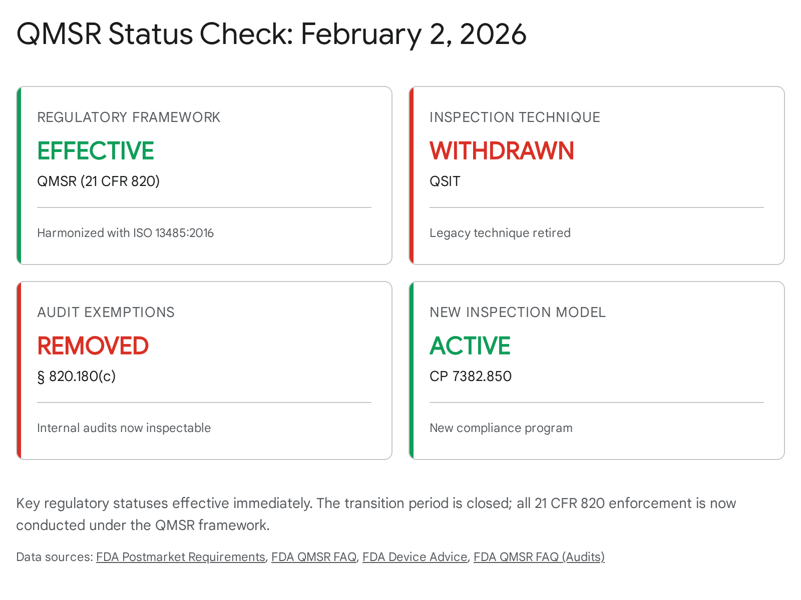
Task: Open the FDA QMSR FAQ link
Action: coord(314,557)
